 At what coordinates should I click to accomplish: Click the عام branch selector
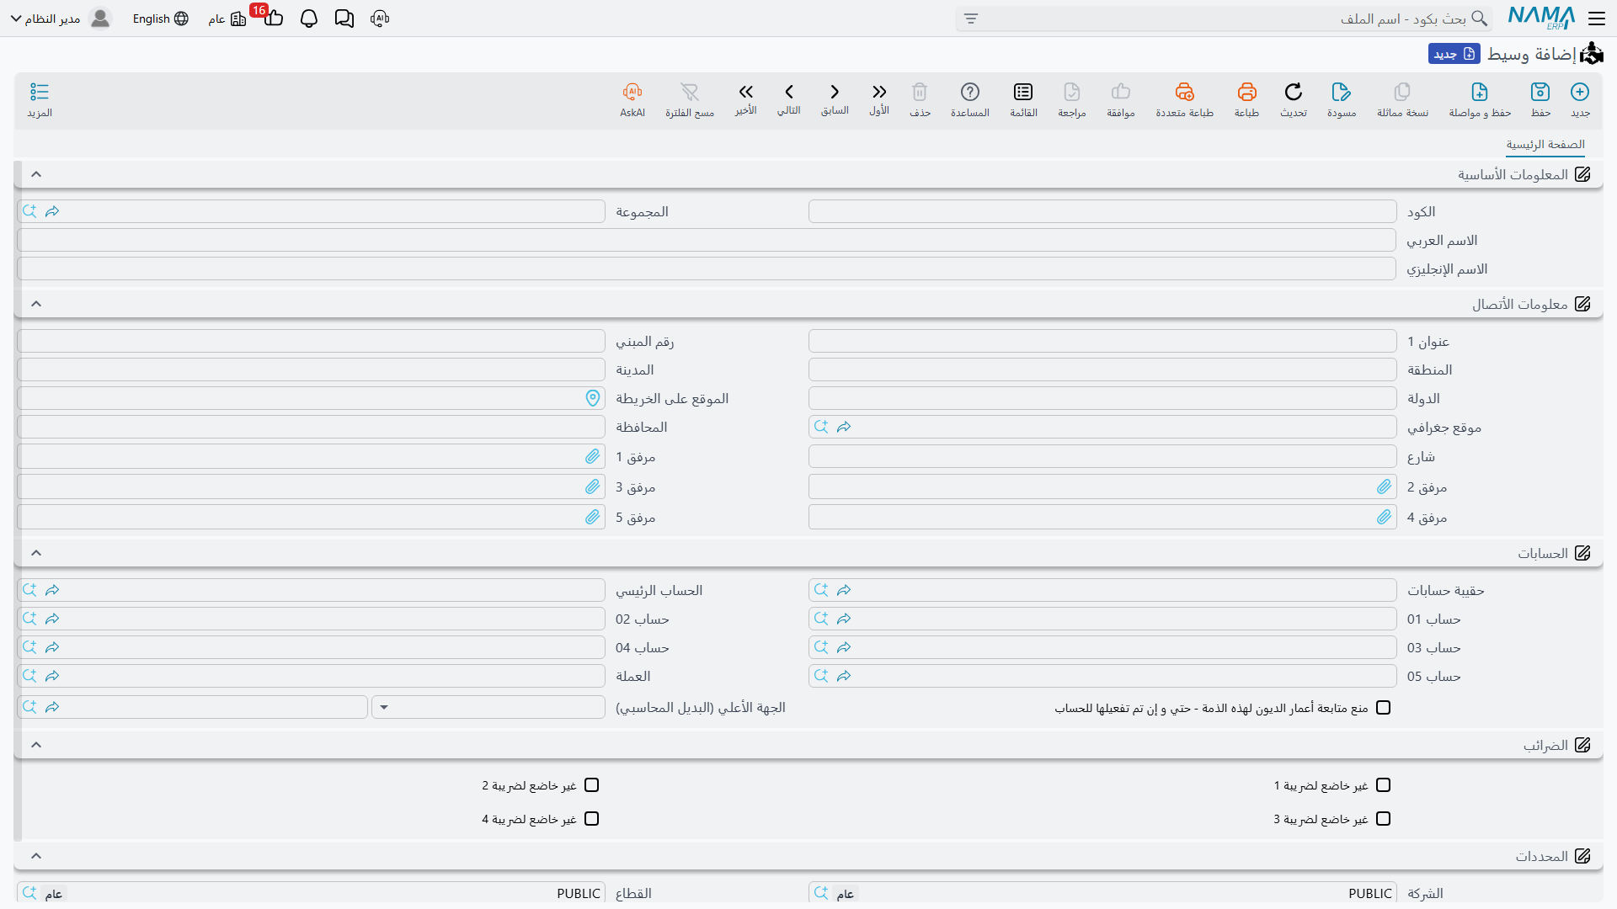click(x=227, y=19)
